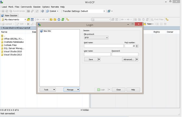The width and height of the screenshot is (182, 117).
Task: Open the Commands menu
Action: (26, 7)
